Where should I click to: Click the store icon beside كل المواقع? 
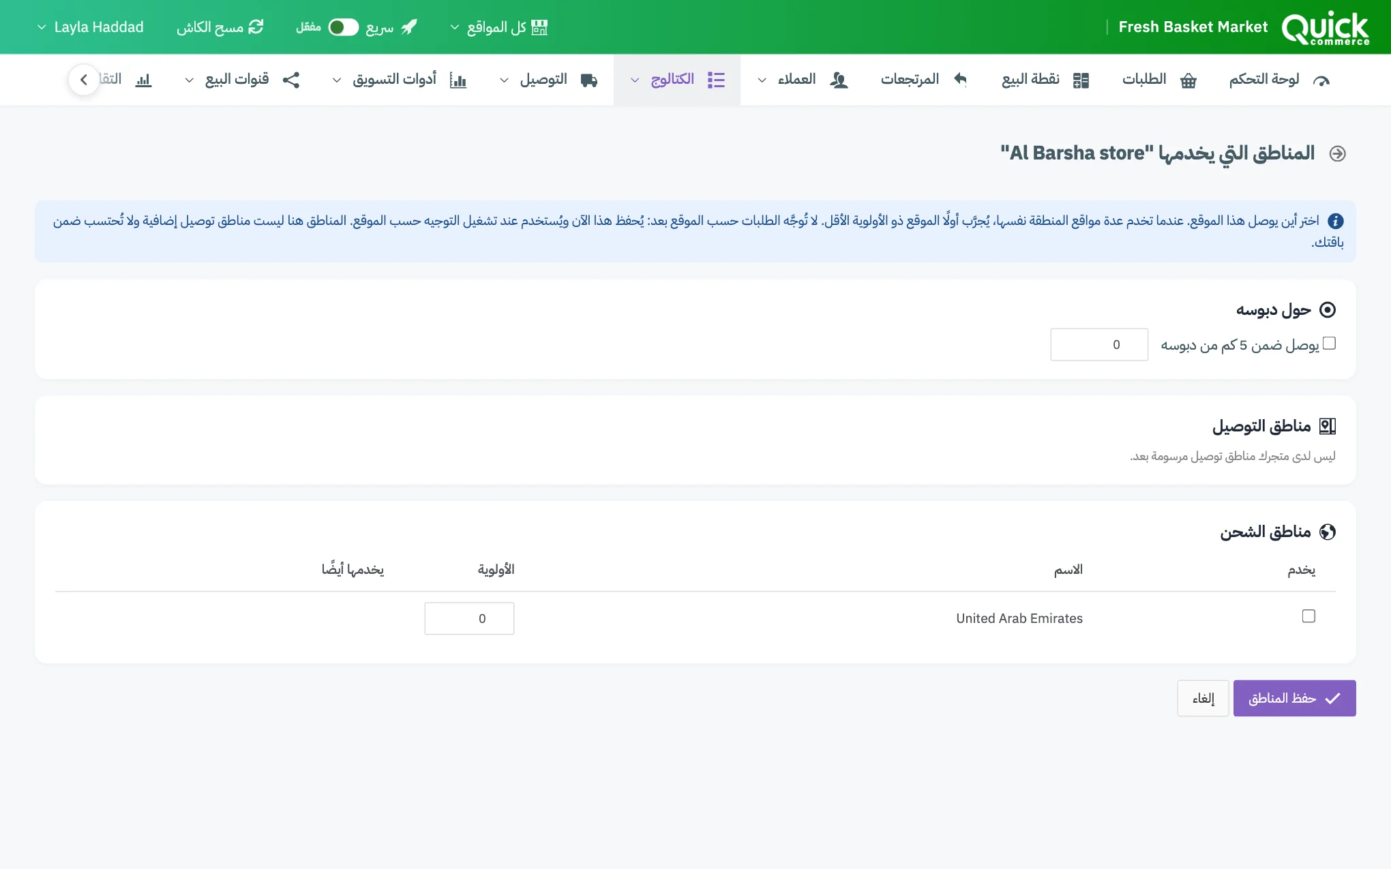(539, 27)
